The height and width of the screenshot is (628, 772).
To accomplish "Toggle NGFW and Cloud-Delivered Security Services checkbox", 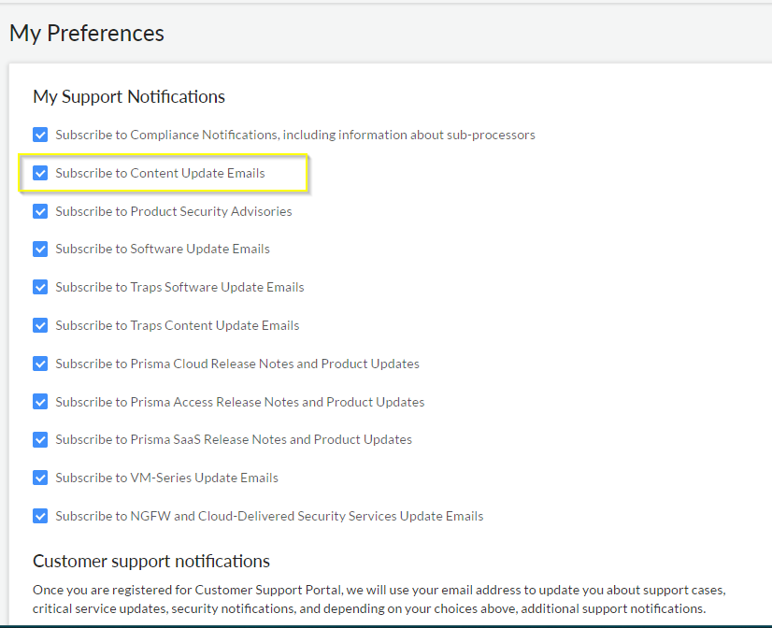I will tap(40, 516).
